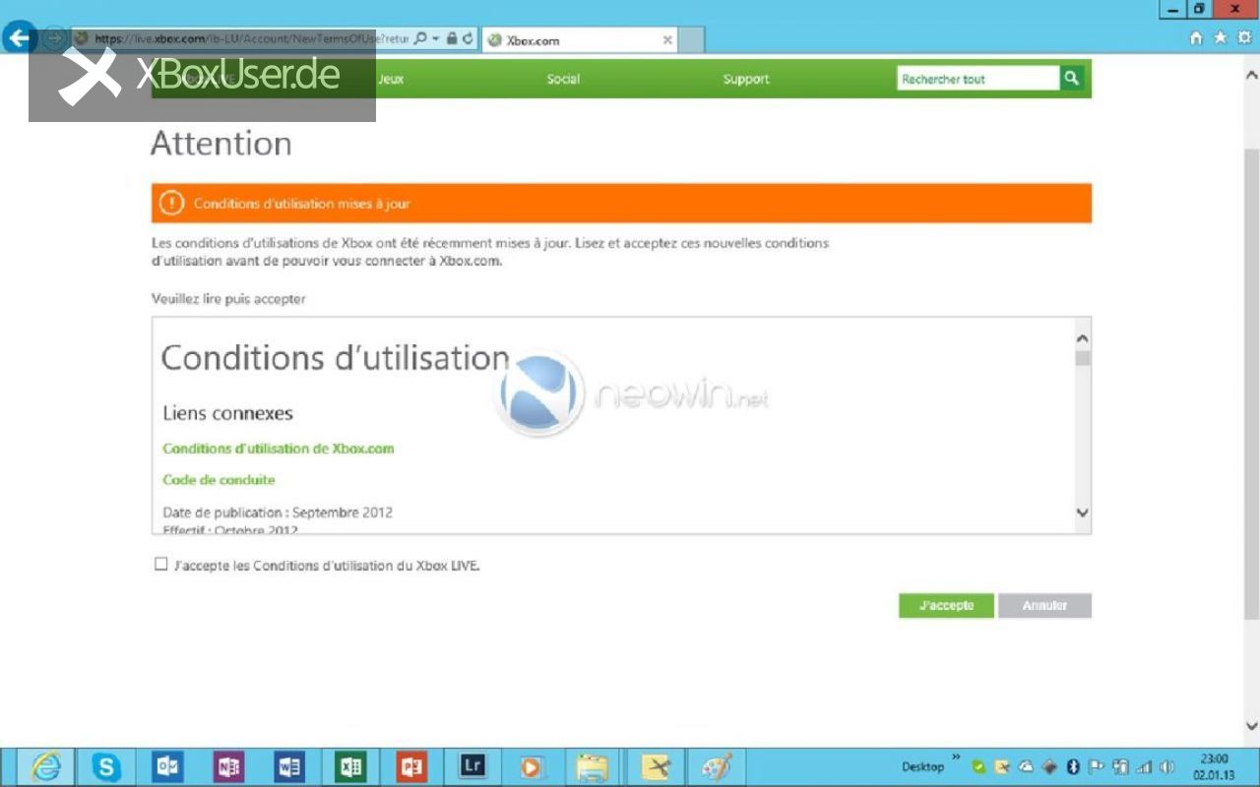Click the Rechercher tout search field

pos(978,79)
